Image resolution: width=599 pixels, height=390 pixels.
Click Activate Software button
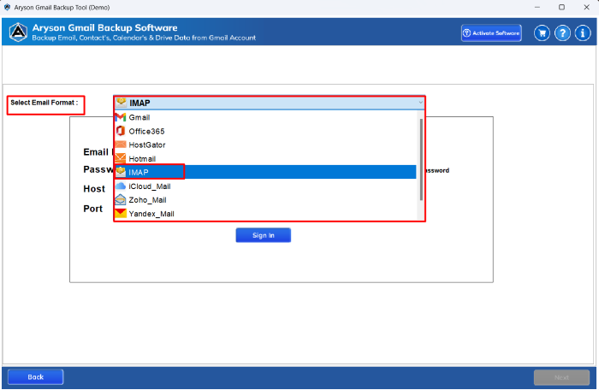[491, 33]
